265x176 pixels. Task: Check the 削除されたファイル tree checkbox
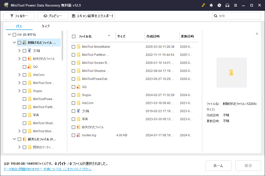click(x=19, y=42)
